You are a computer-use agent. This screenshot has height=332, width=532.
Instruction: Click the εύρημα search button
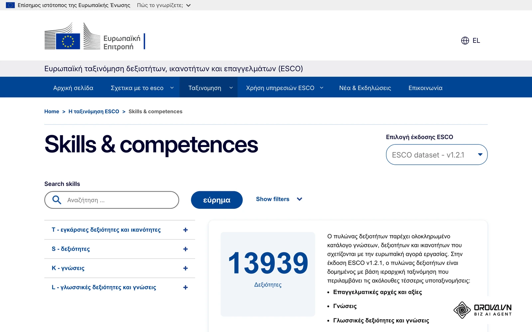pos(217,200)
